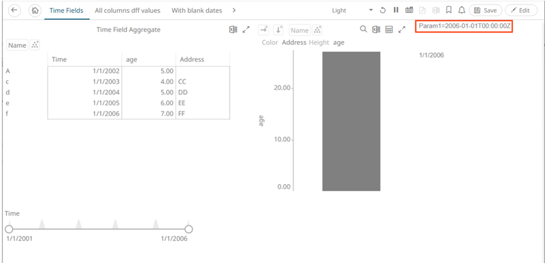Select row d label
The height and width of the screenshot is (263, 545).
click(x=8, y=92)
